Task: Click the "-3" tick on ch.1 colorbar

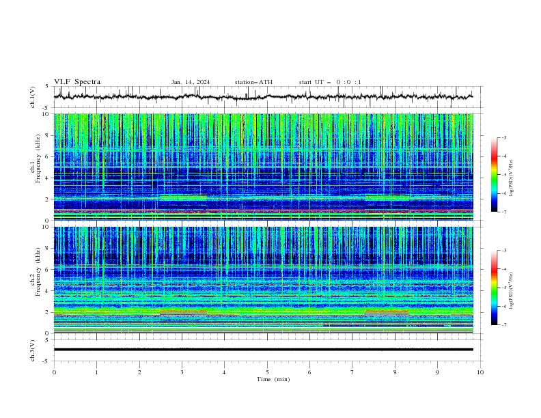Action: point(503,137)
